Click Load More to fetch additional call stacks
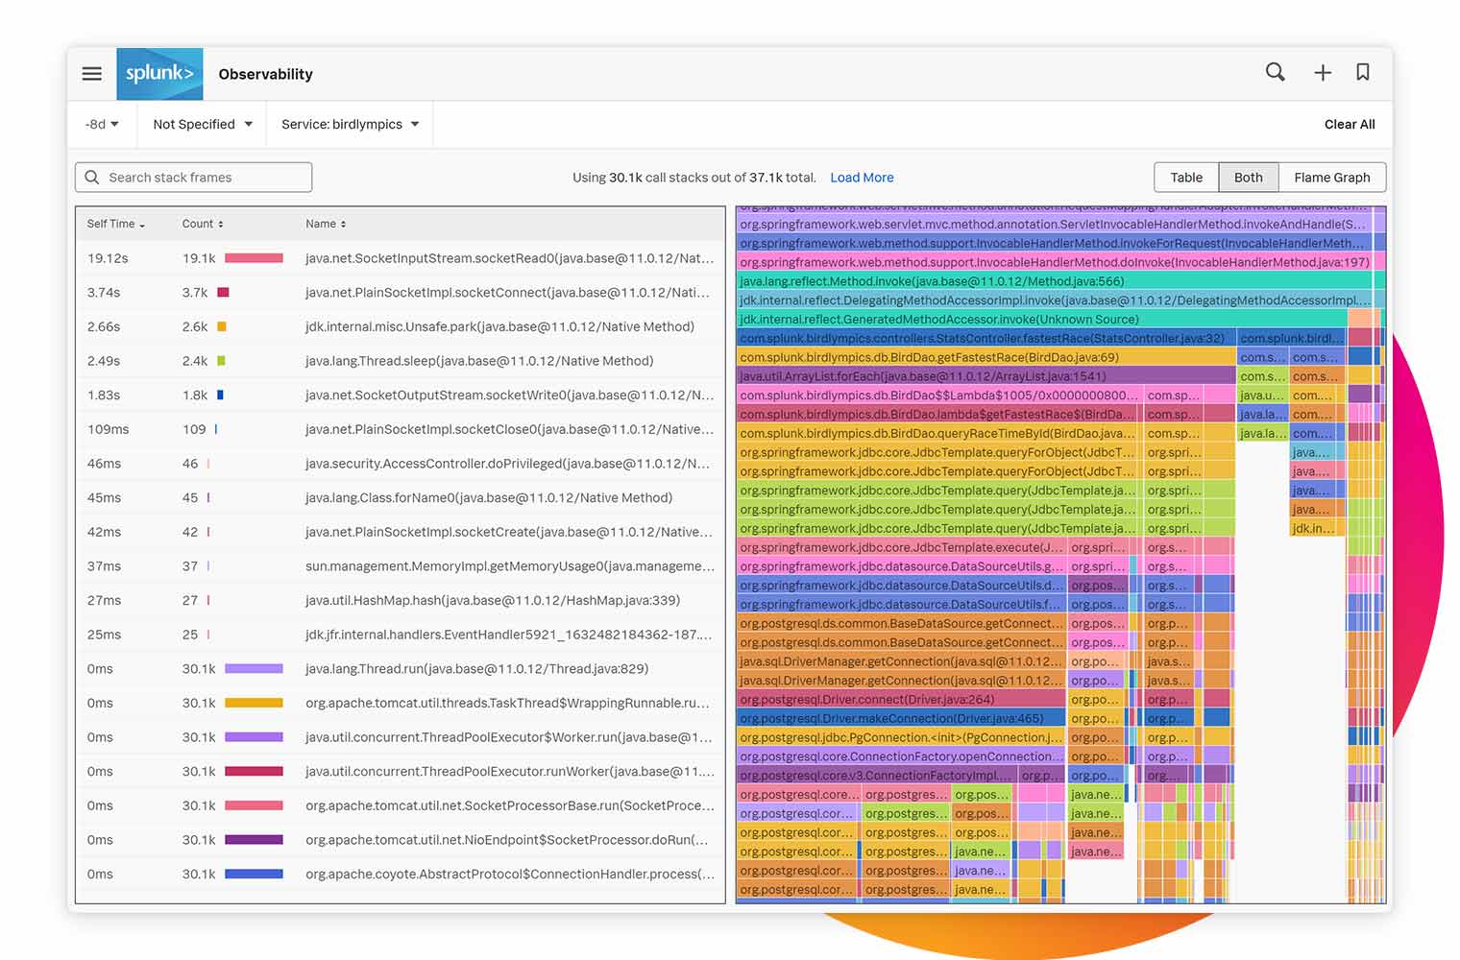 click(861, 177)
